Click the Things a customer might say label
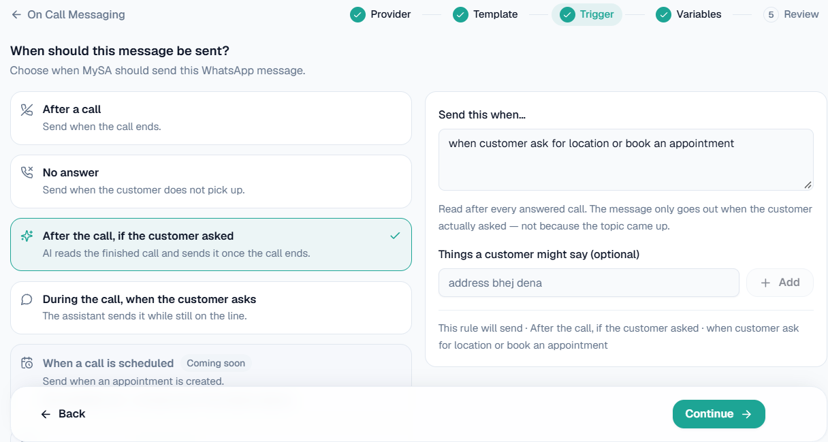This screenshot has width=828, height=442. coord(539,255)
